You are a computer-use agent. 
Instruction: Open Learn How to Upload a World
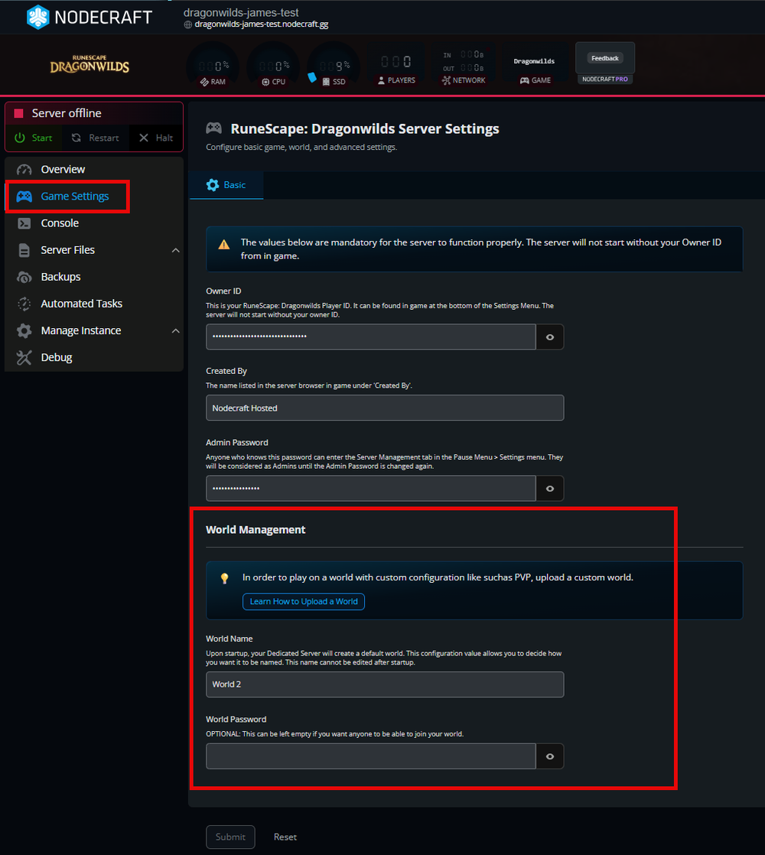pyautogui.click(x=303, y=602)
